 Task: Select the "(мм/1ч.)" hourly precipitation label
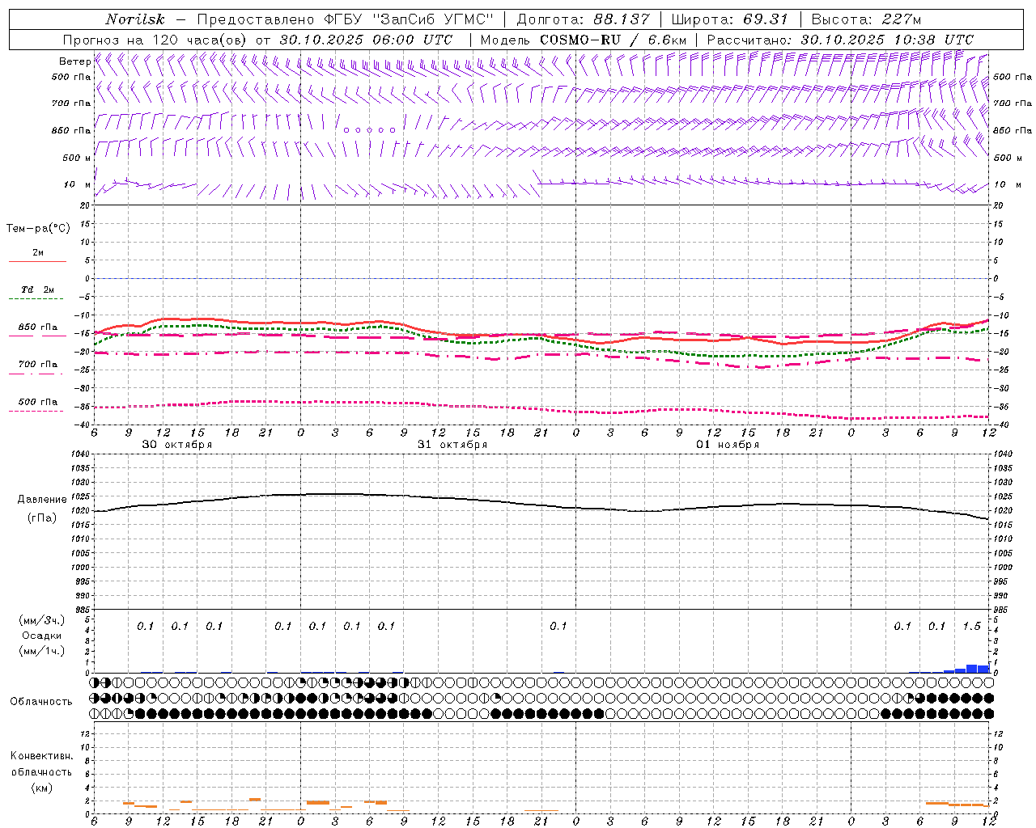(x=42, y=651)
